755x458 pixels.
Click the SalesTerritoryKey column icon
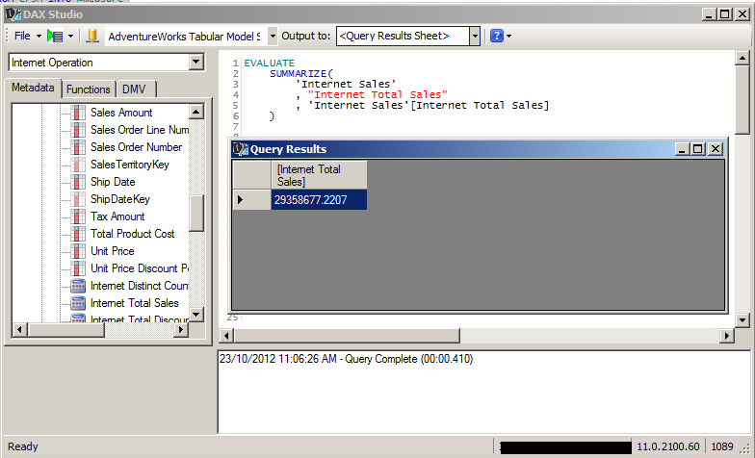[x=78, y=165]
